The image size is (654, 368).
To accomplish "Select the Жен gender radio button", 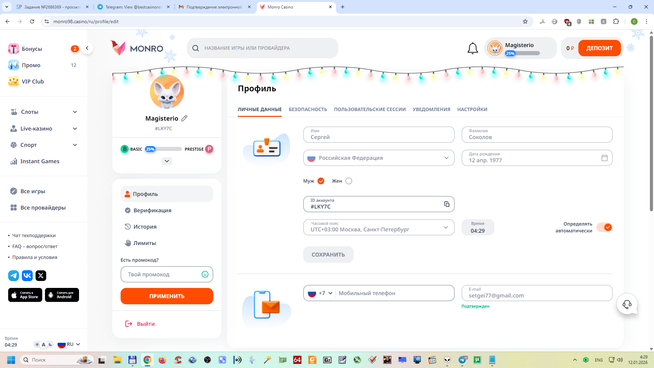I will tap(348, 181).
